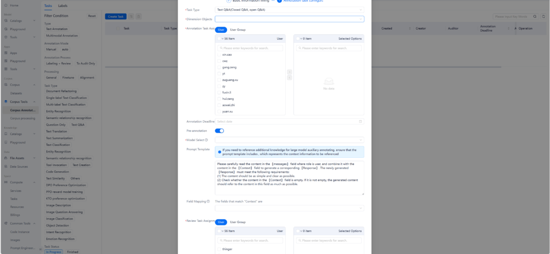Switch to User Group under Annotation Task Assignment
Image resolution: width=550 pixels, height=254 pixels.
click(x=237, y=30)
